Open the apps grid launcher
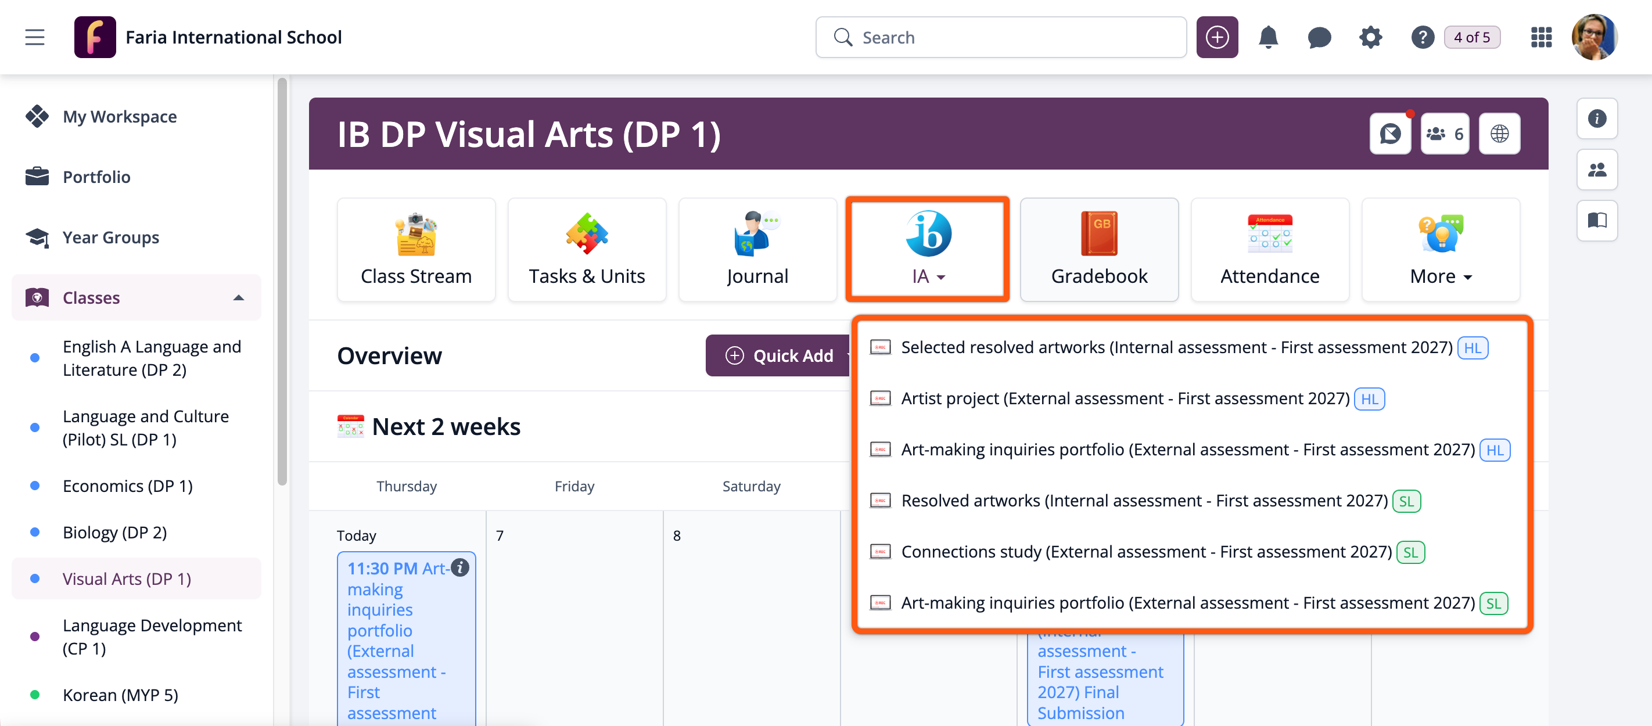 click(1540, 37)
